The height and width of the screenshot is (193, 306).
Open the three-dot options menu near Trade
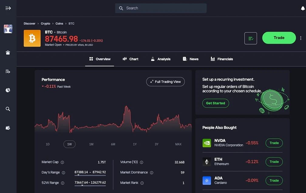pos(301,38)
